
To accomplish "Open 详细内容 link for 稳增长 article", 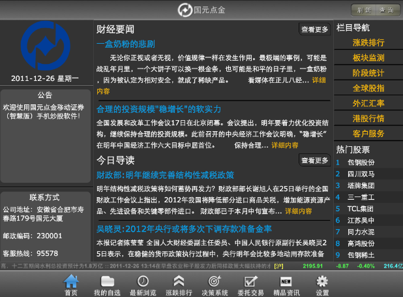I will coord(284,145).
